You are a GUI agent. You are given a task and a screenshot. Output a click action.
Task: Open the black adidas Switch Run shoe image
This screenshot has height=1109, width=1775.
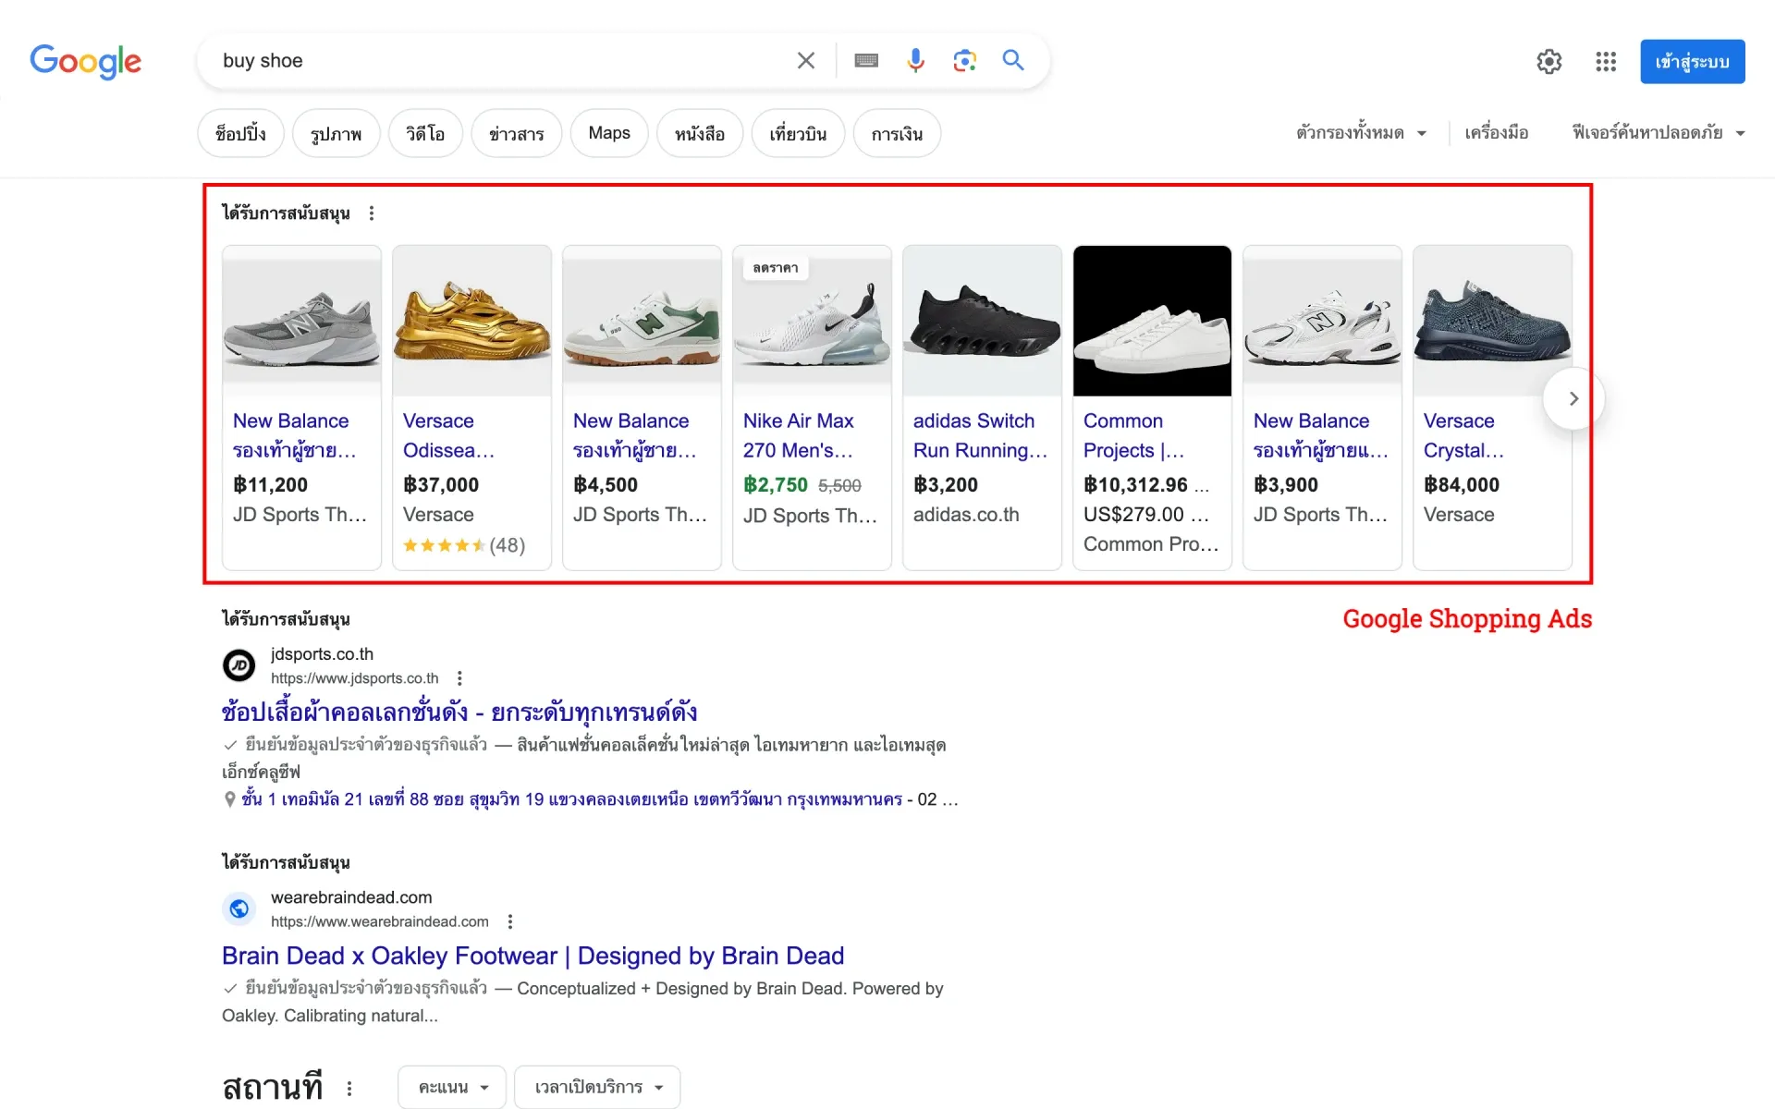point(982,321)
